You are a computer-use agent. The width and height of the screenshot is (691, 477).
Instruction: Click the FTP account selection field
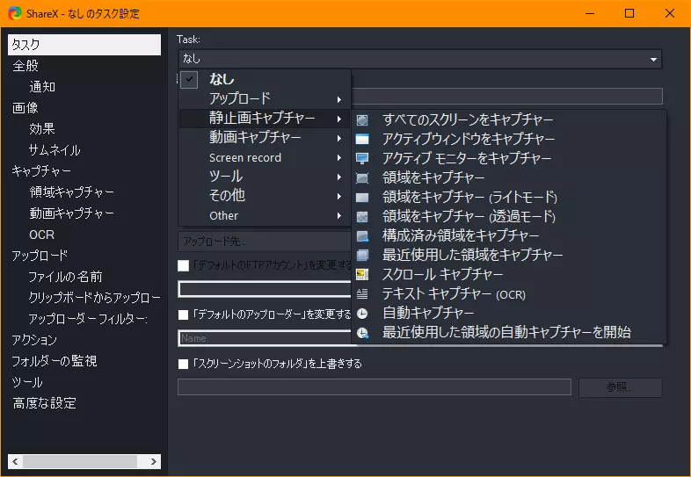tap(265, 289)
